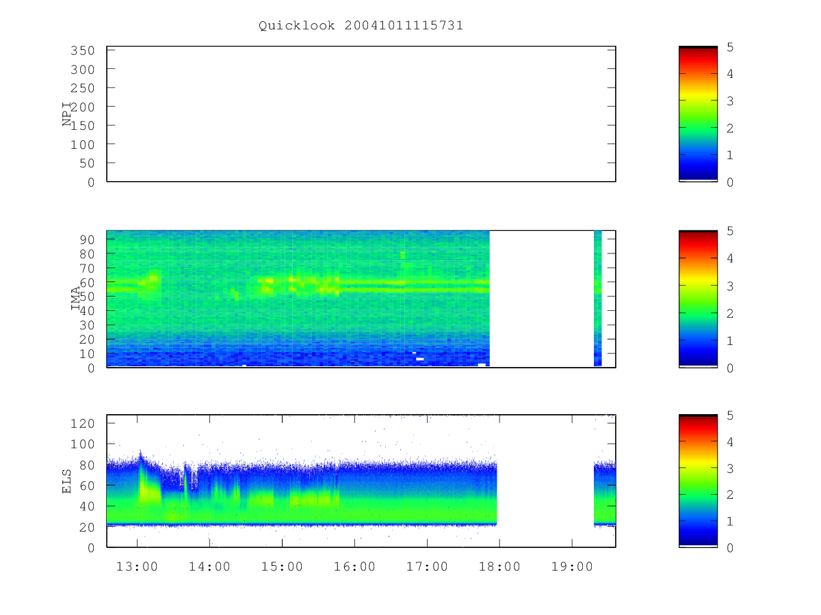
Task: Click the 17:00 time tick label
Action: [428, 566]
